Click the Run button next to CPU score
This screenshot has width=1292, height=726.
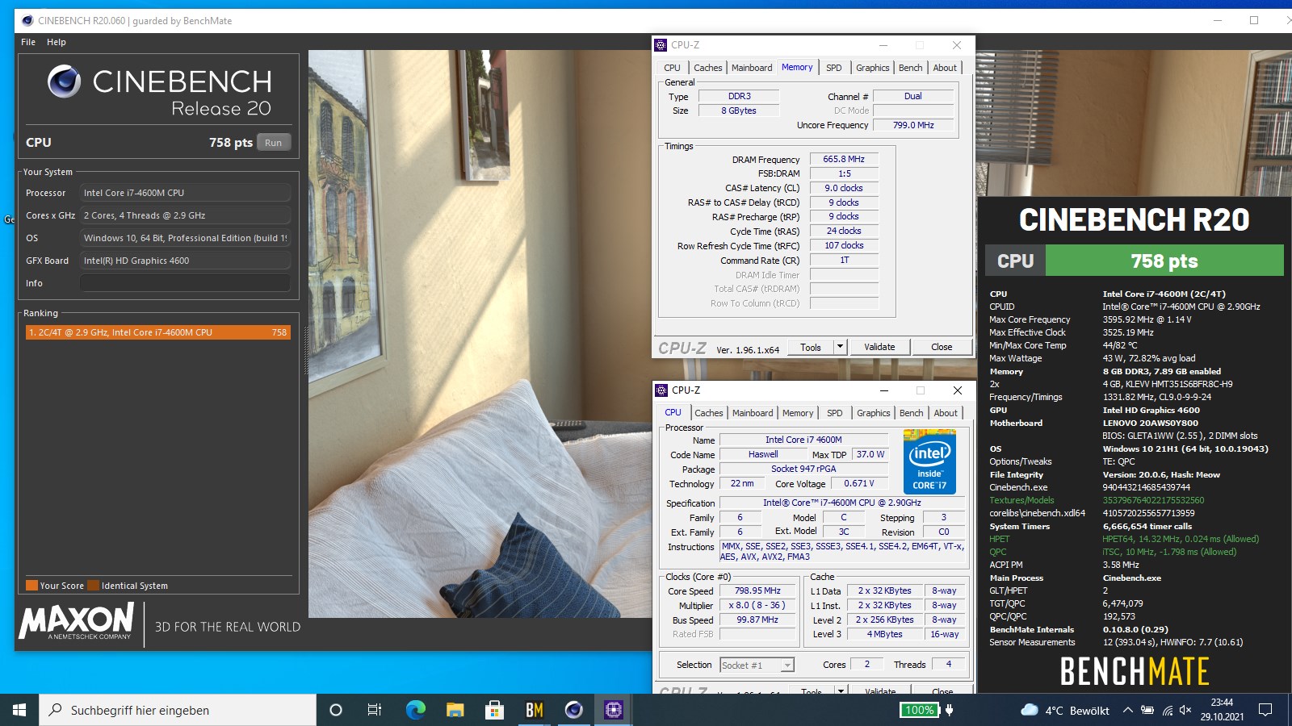tap(274, 143)
